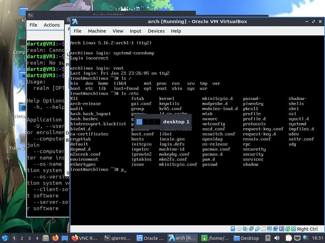Click the xattr.conf entry in the listing
Viewport: 325px width, 243px height.
pyautogui.click(x=301, y=139)
